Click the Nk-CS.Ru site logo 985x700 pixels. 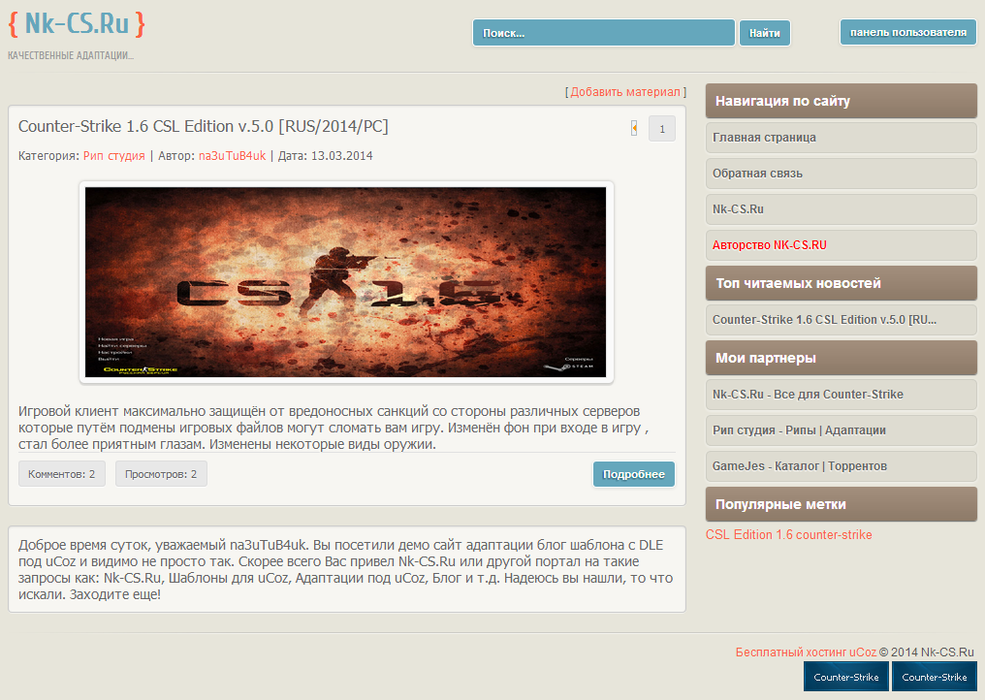click(x=77, y=24)
